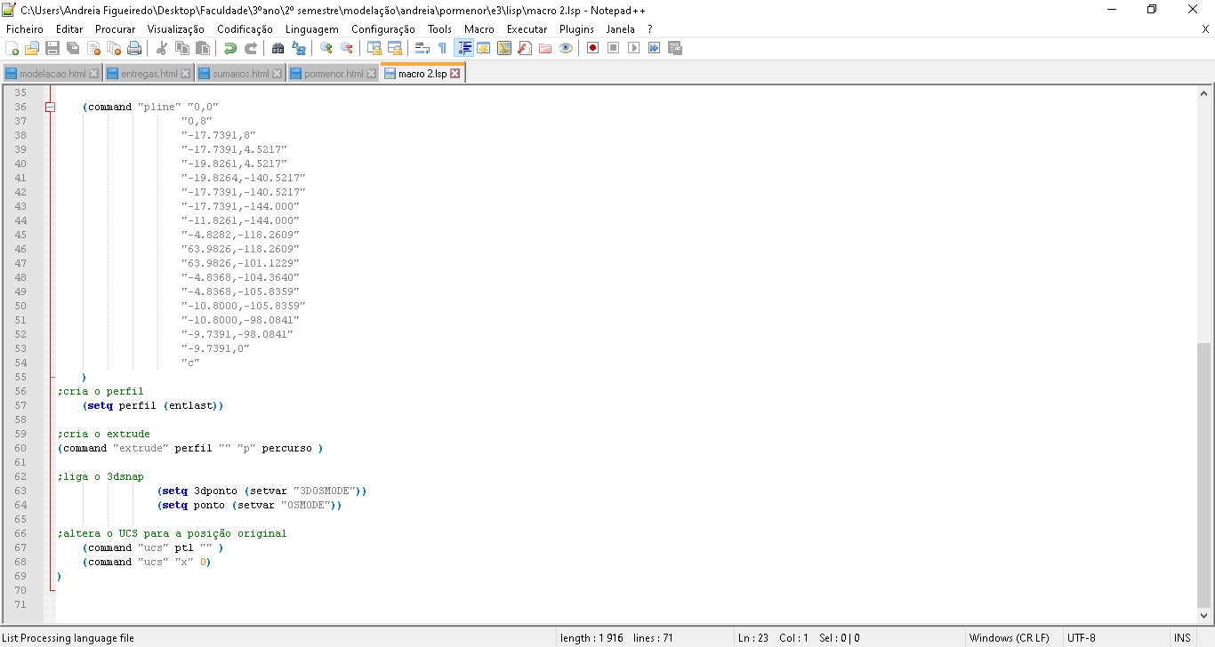Run macro multiple times icon
Viewport: 1215px width, 647px height.
click(655, 48)
